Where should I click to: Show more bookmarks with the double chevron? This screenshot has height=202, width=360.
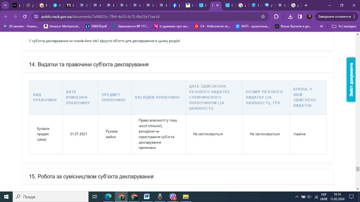321,26
